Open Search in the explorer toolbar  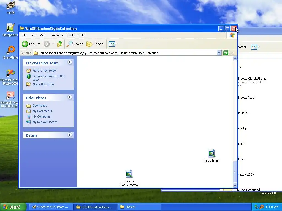(75, 44)
